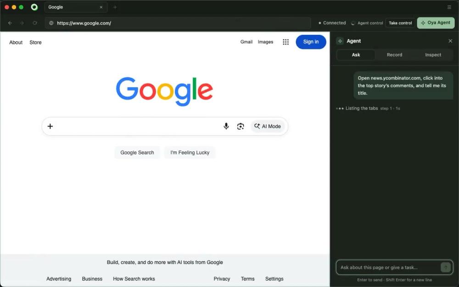The height and width of the screenshot is (287, 459).
Task: Click the green maximize window button
Action: click(x=21, y=7)
